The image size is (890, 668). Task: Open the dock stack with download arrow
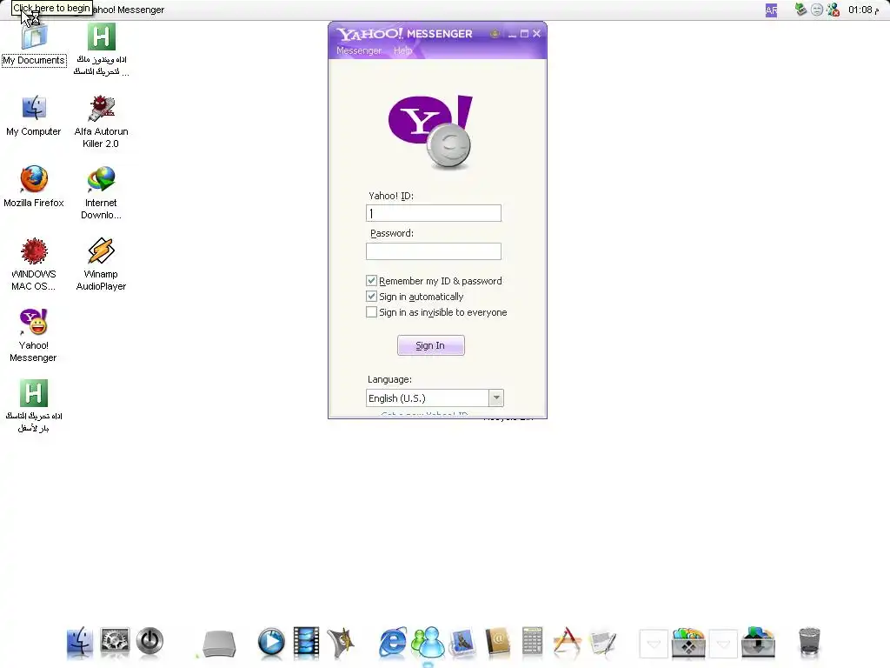pos(758,643)
